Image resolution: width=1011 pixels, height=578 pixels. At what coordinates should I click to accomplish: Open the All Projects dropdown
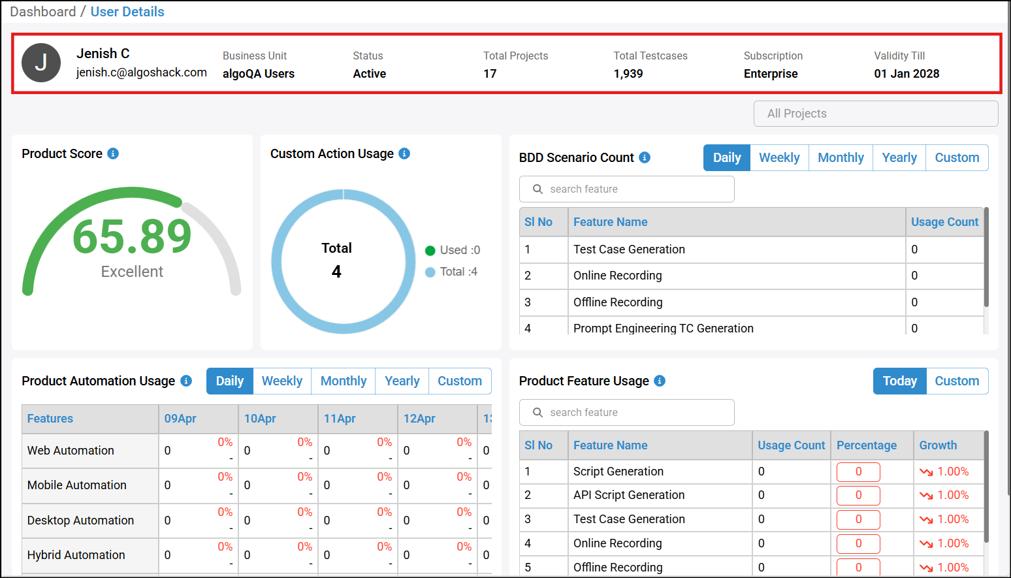coord(876,114)
